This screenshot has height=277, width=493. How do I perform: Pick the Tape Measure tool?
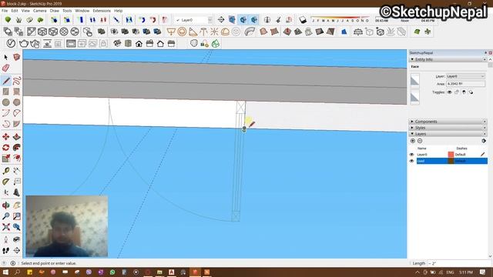(x=5, y=171)
